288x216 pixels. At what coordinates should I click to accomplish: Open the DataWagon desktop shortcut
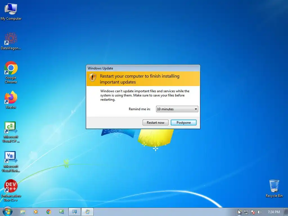coord(11,41)
